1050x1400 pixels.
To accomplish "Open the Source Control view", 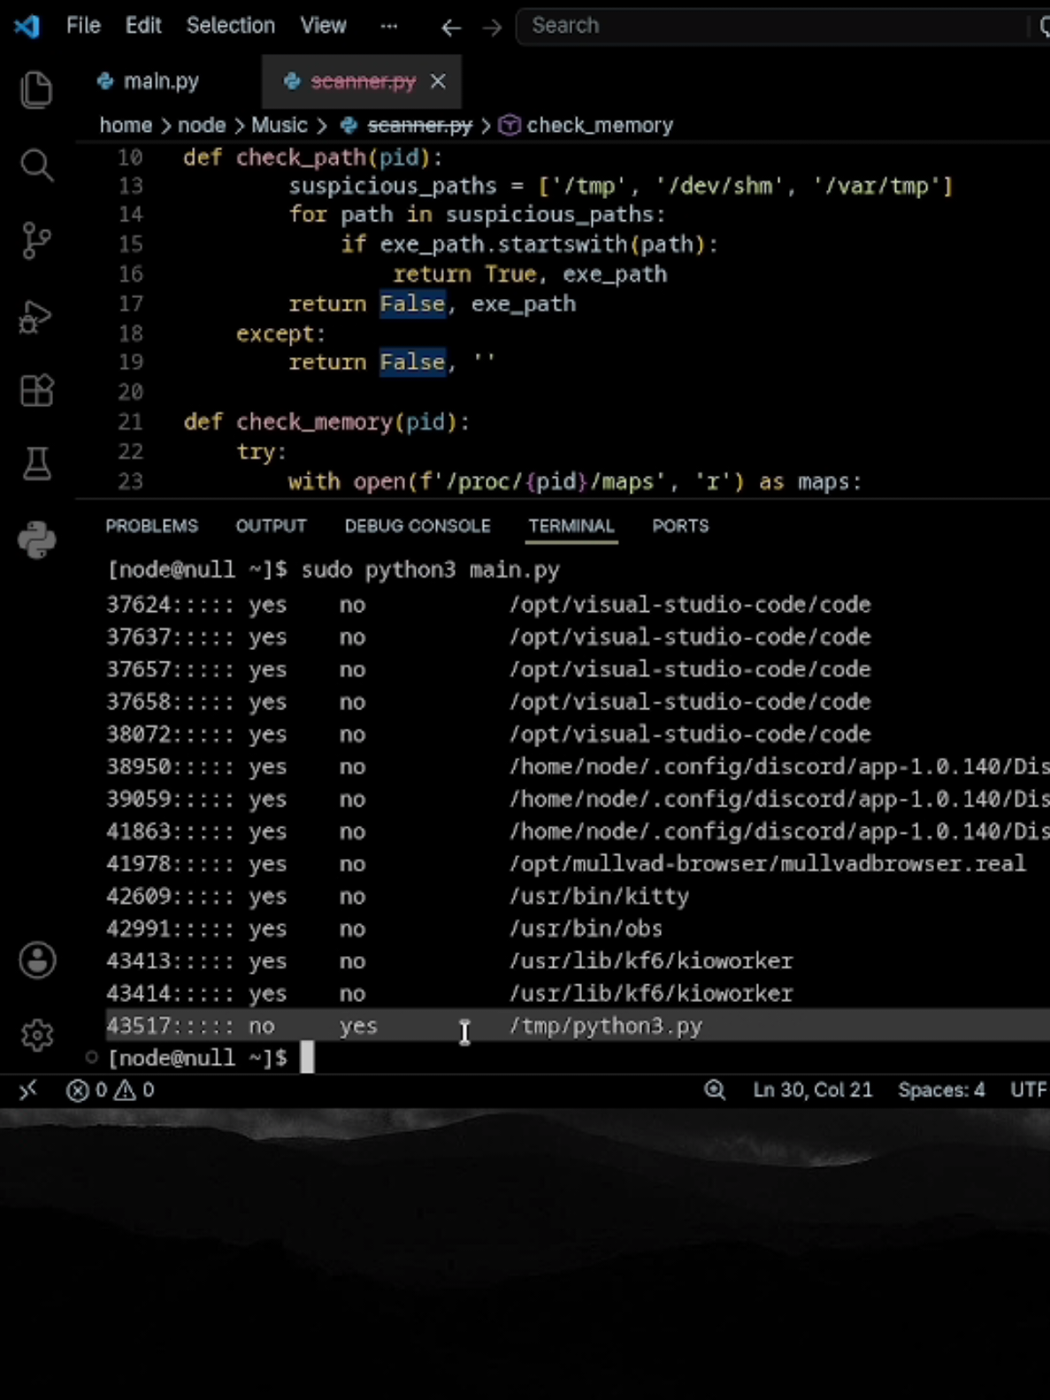I will [36, 241].
